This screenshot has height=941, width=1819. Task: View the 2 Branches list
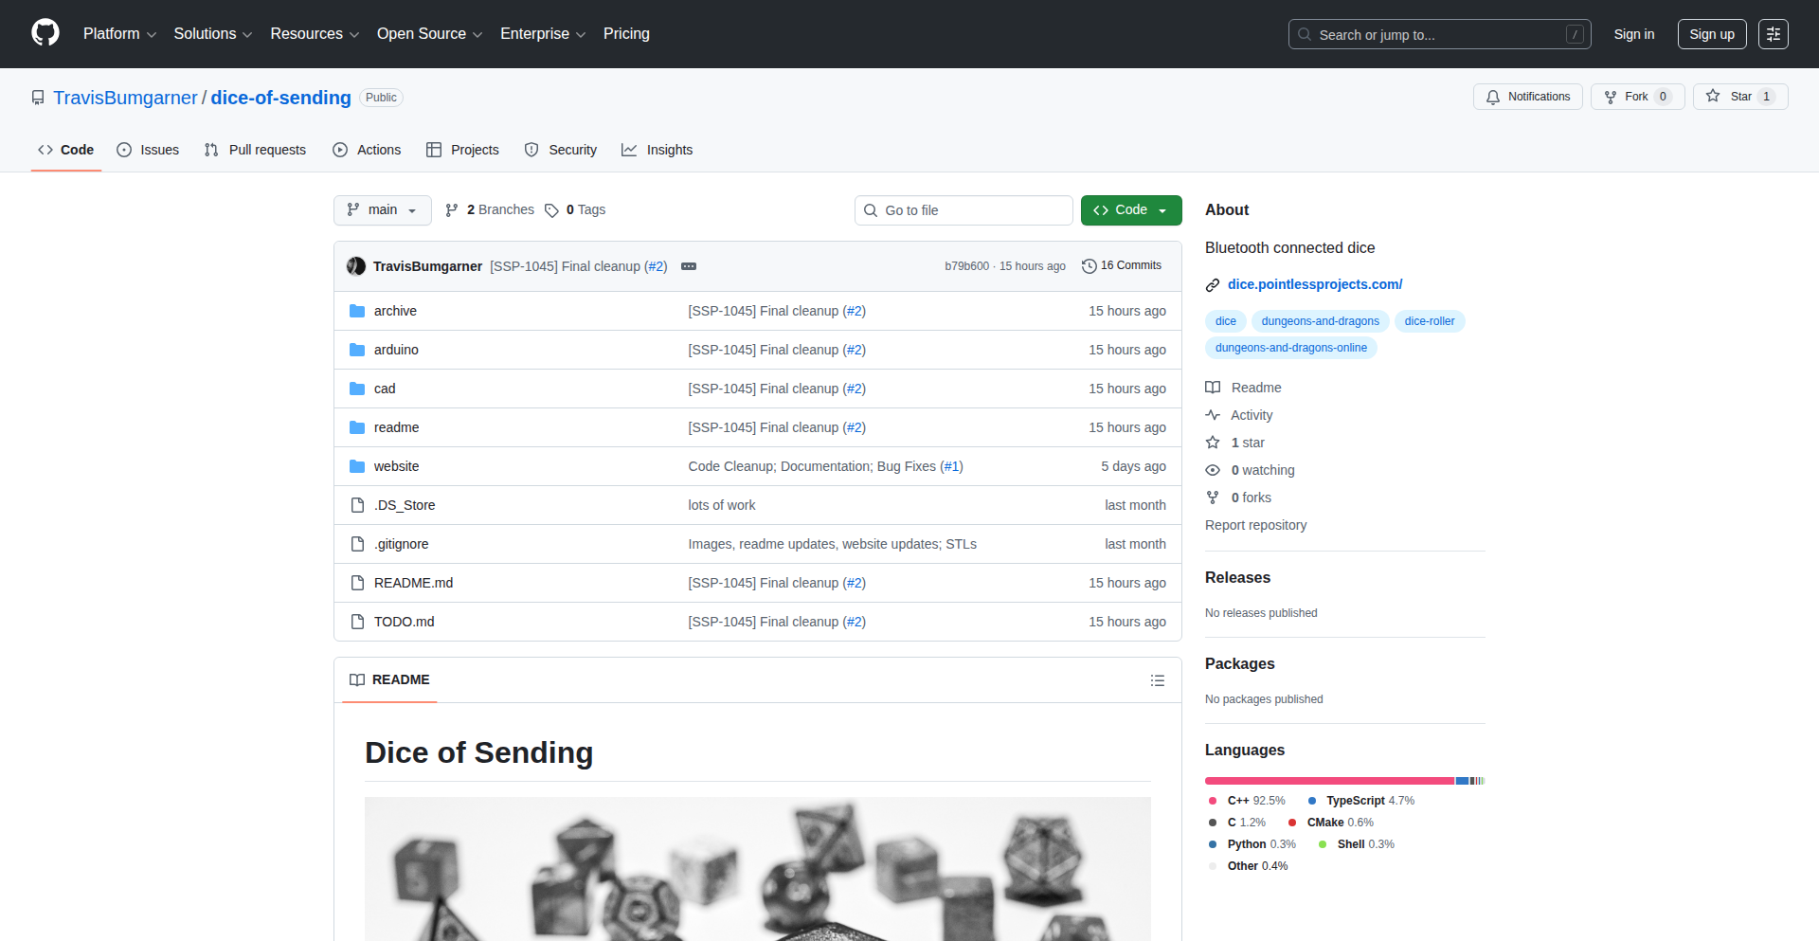pos(490,210)
